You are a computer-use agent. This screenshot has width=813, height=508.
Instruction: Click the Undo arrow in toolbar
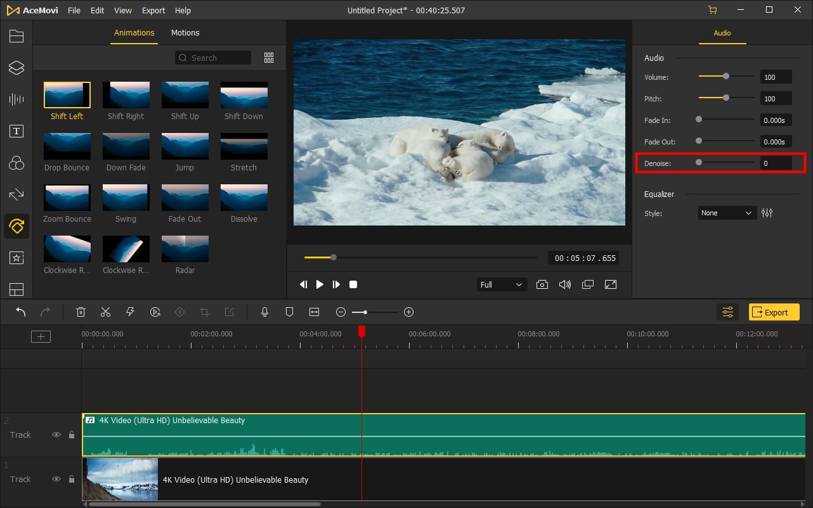coord(21,312)
